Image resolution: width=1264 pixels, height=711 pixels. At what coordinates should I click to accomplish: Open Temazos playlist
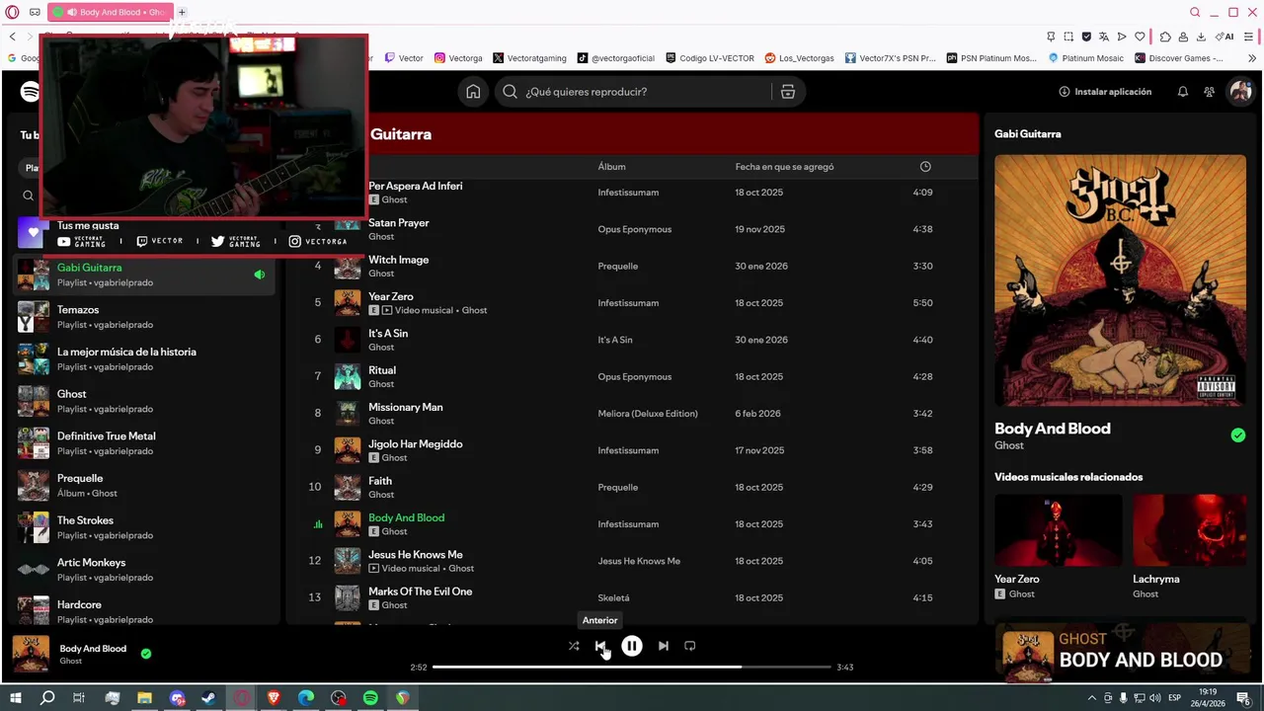[x=143, y=317]
